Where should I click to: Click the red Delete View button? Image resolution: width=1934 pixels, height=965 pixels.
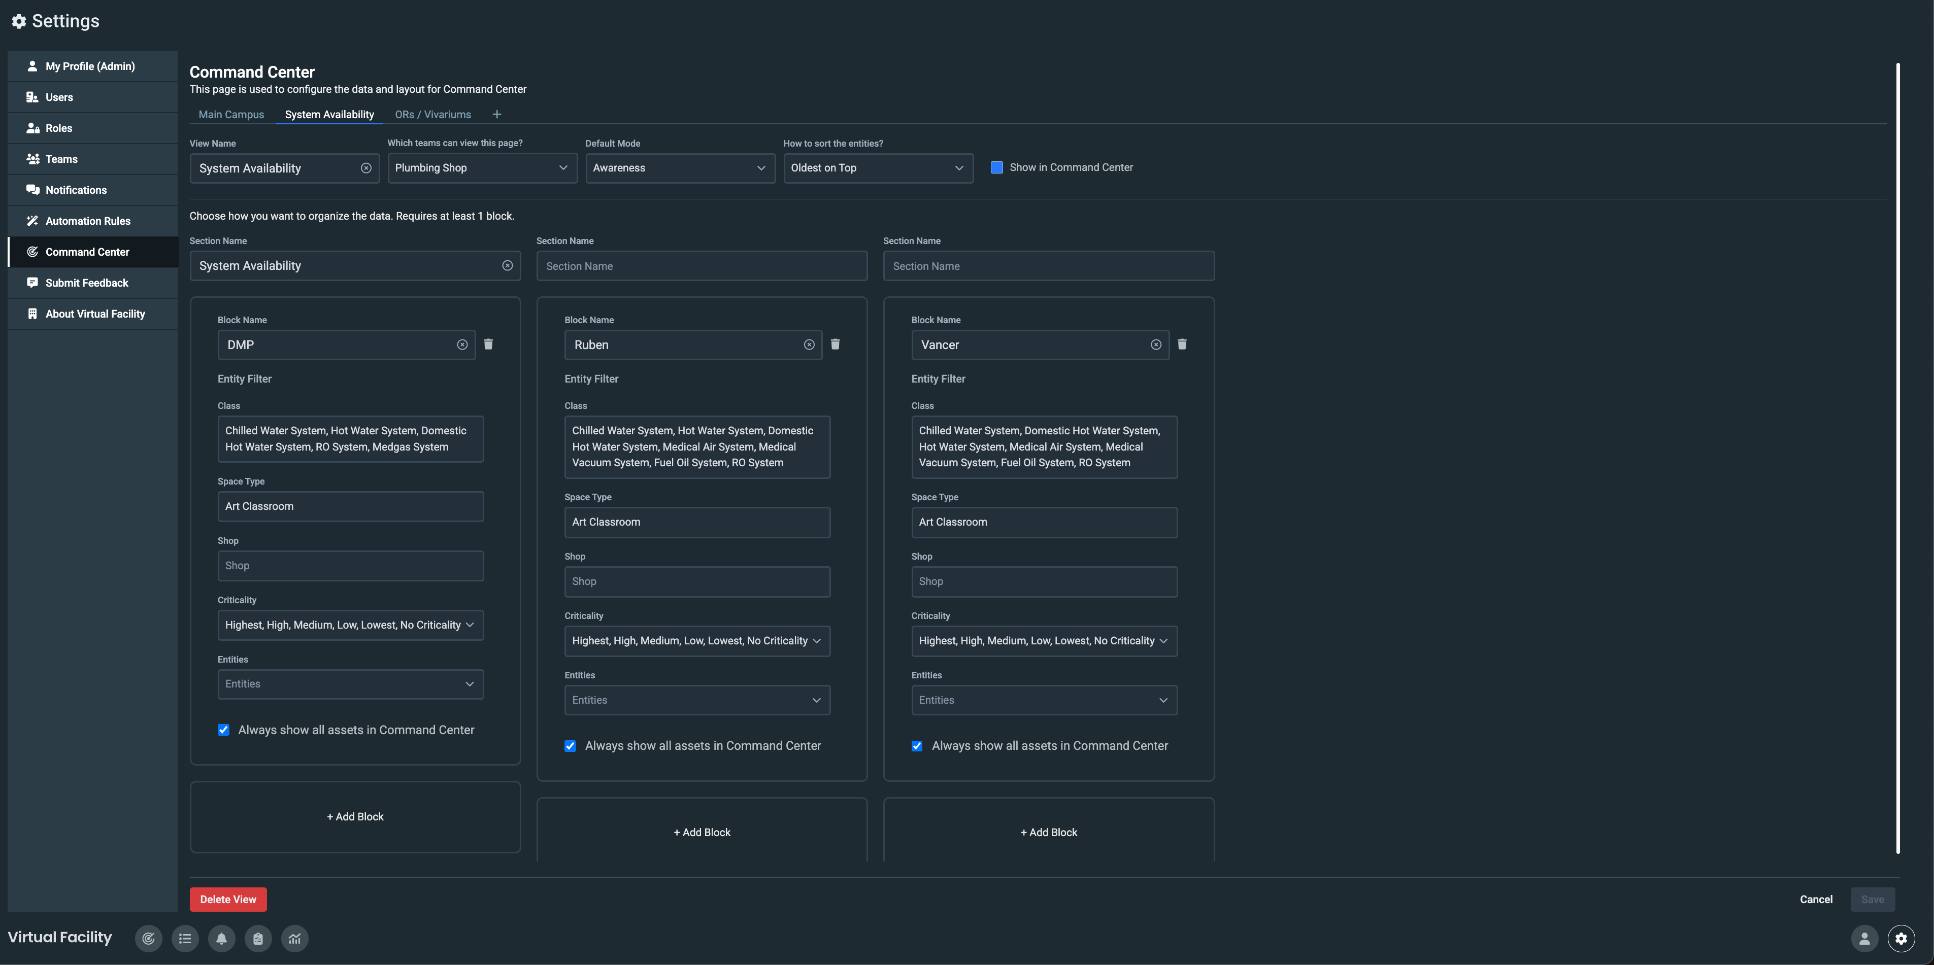(x=228, y=899)
